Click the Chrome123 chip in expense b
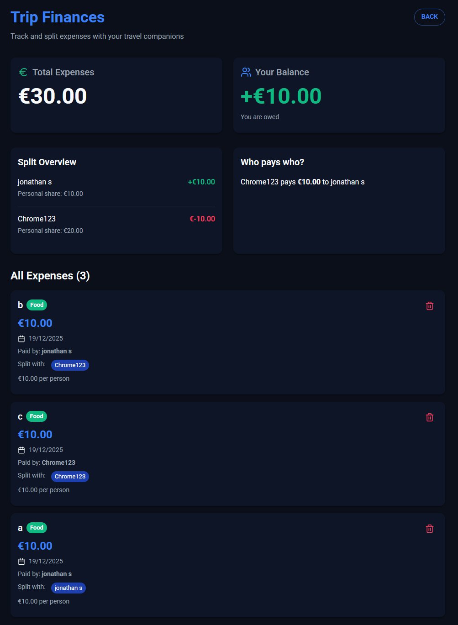458x625 pixels. (x=70, y=365)
